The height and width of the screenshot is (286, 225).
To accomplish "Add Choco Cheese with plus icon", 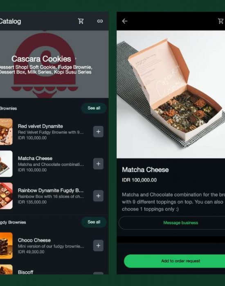I will pyautogui.click(x=98, y=246).
